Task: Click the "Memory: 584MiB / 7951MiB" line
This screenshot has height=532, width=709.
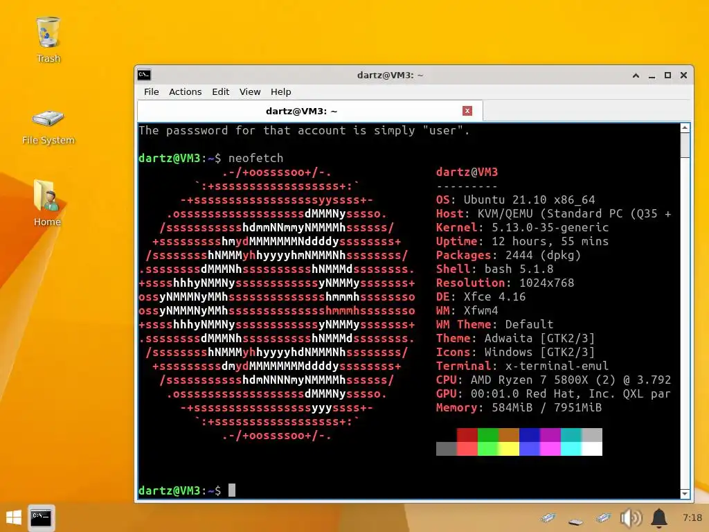Action: click(519, 407)
